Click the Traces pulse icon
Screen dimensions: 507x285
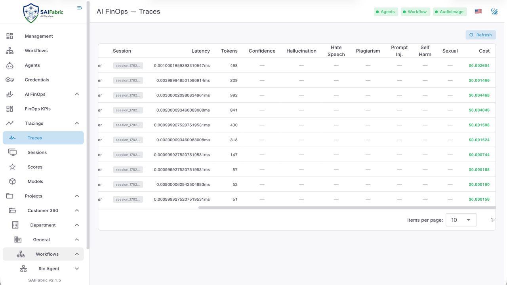pyautogui.click(x=12, y=138)
